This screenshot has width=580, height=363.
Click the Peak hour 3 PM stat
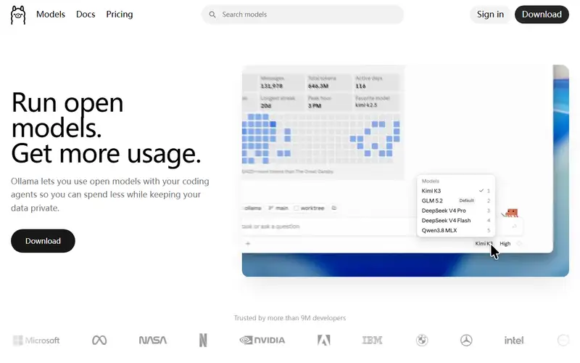[328, 102]
